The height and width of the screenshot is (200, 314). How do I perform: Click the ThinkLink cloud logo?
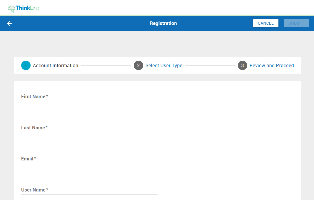click(11, 8)
